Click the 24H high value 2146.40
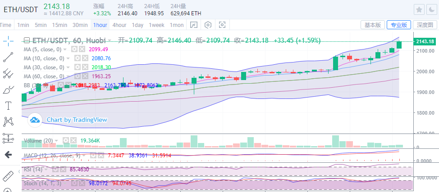The image size is (439, 192). click(128, 13)
